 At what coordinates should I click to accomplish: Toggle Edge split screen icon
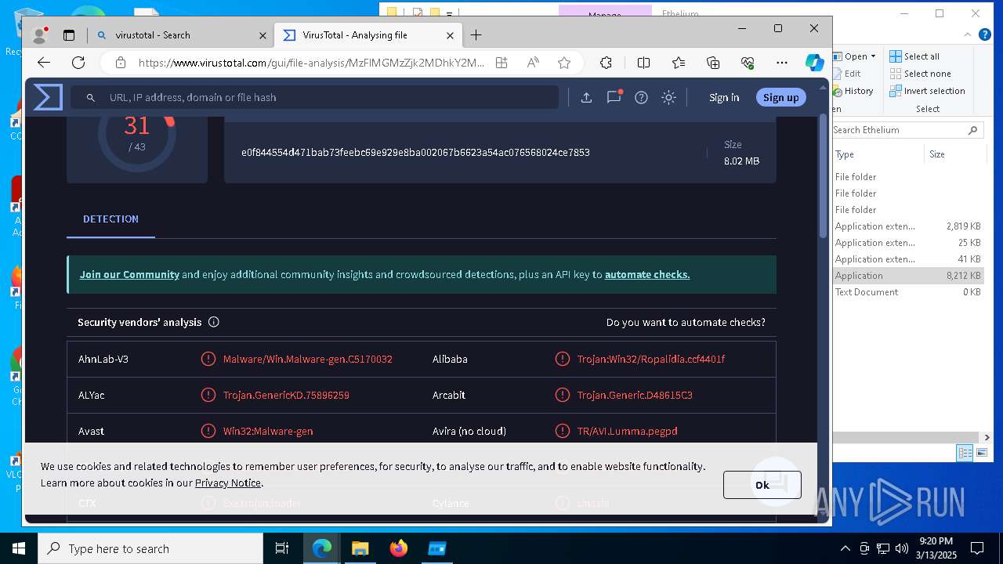click(x=643, y=63)
